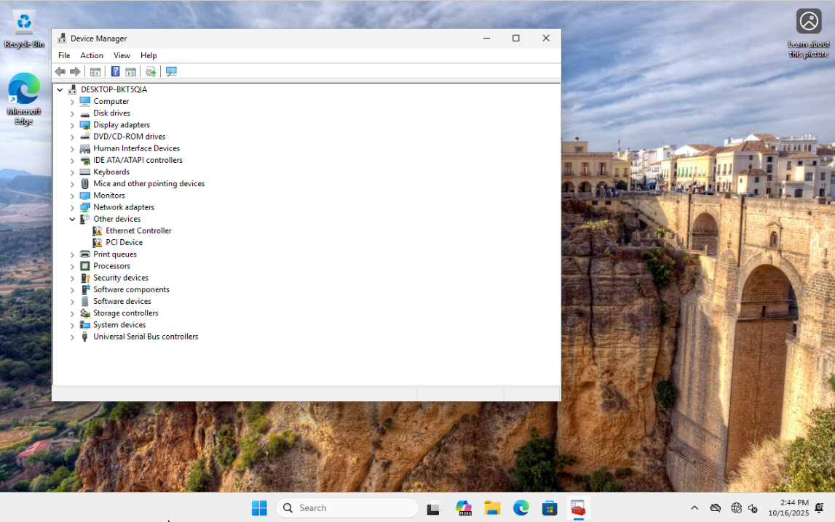835x522 pixels.
Task: Expand the Human Interface Devices category
Action: tap(72, 148)
